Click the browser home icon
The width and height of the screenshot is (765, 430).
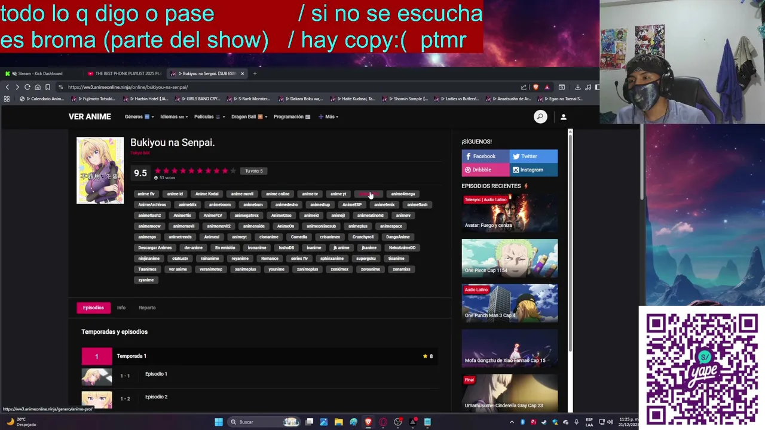37,87
